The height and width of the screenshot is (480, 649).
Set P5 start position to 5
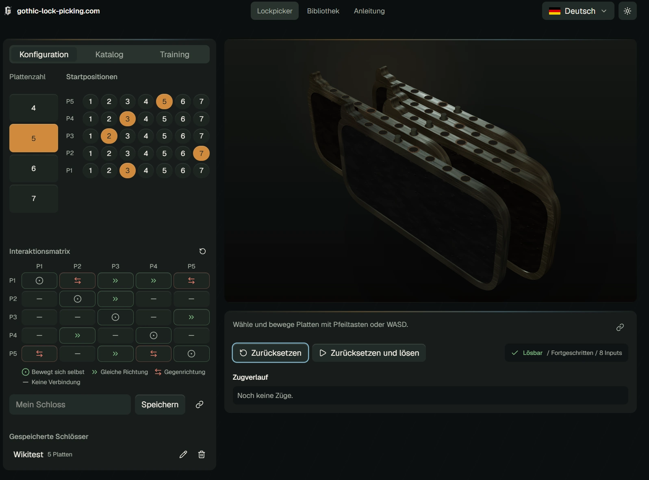click(x=164, y=102)
